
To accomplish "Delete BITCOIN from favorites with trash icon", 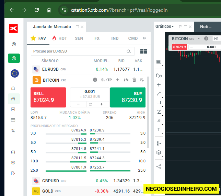I will [x=134, y=80].
